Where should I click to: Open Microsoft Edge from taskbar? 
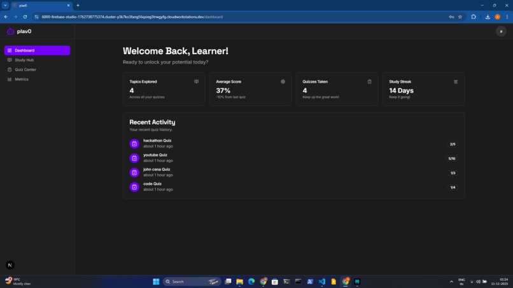(x=251, y=282)
